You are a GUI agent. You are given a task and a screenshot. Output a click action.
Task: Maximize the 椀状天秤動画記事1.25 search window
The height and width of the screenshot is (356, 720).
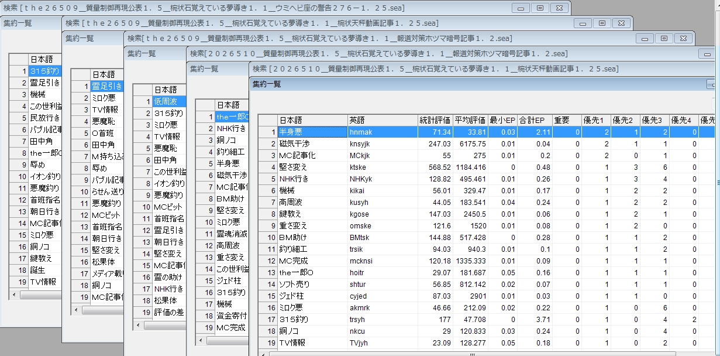(602, 23)
